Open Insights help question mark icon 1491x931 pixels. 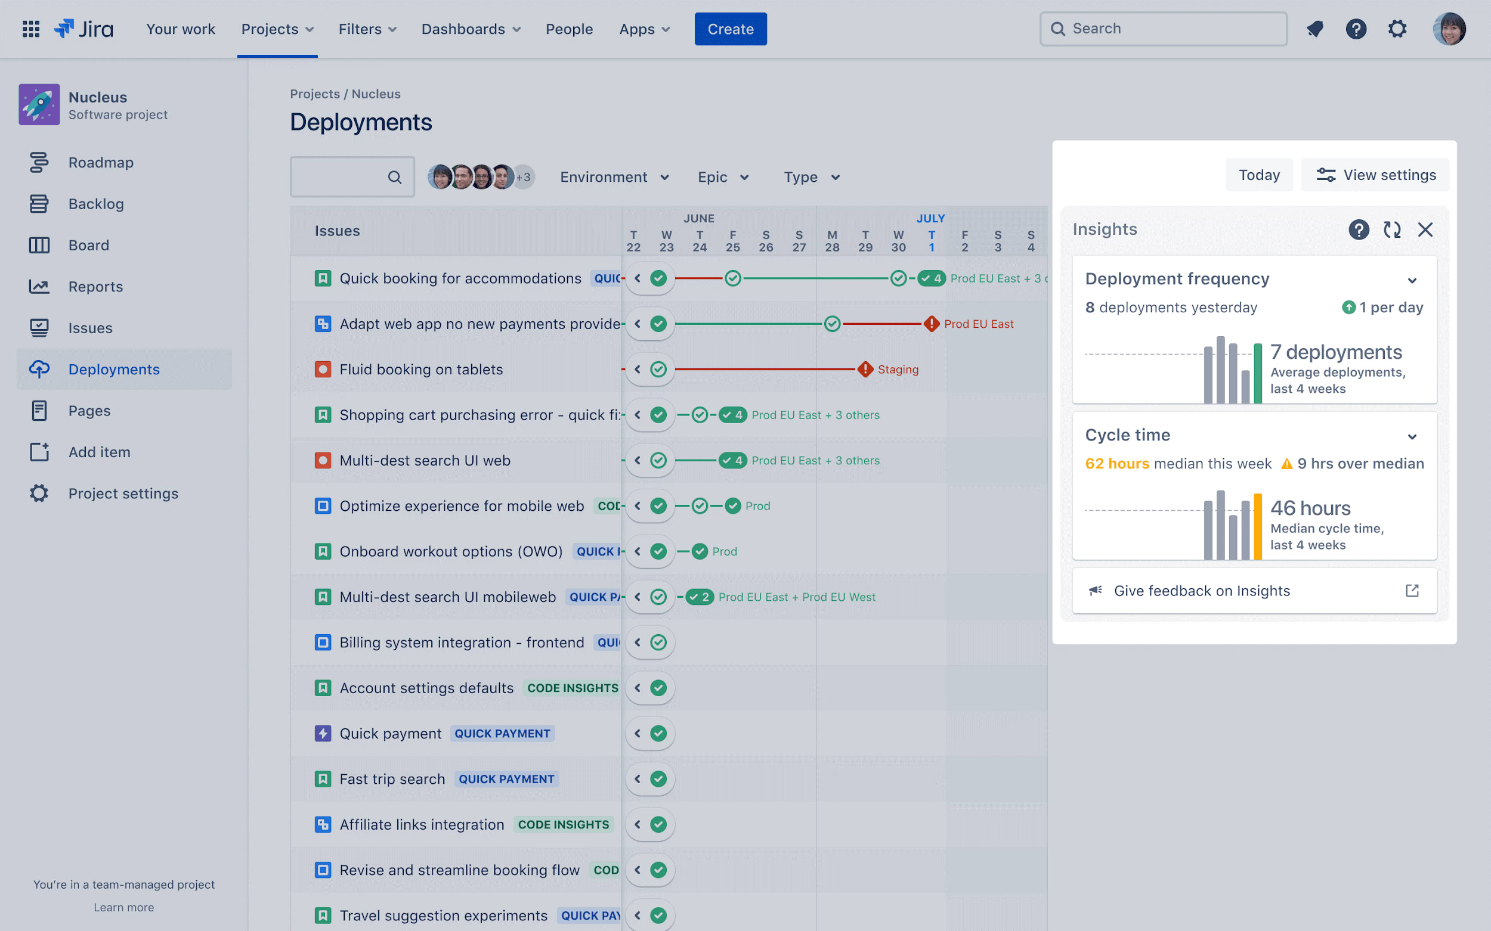pos(1359,229)
